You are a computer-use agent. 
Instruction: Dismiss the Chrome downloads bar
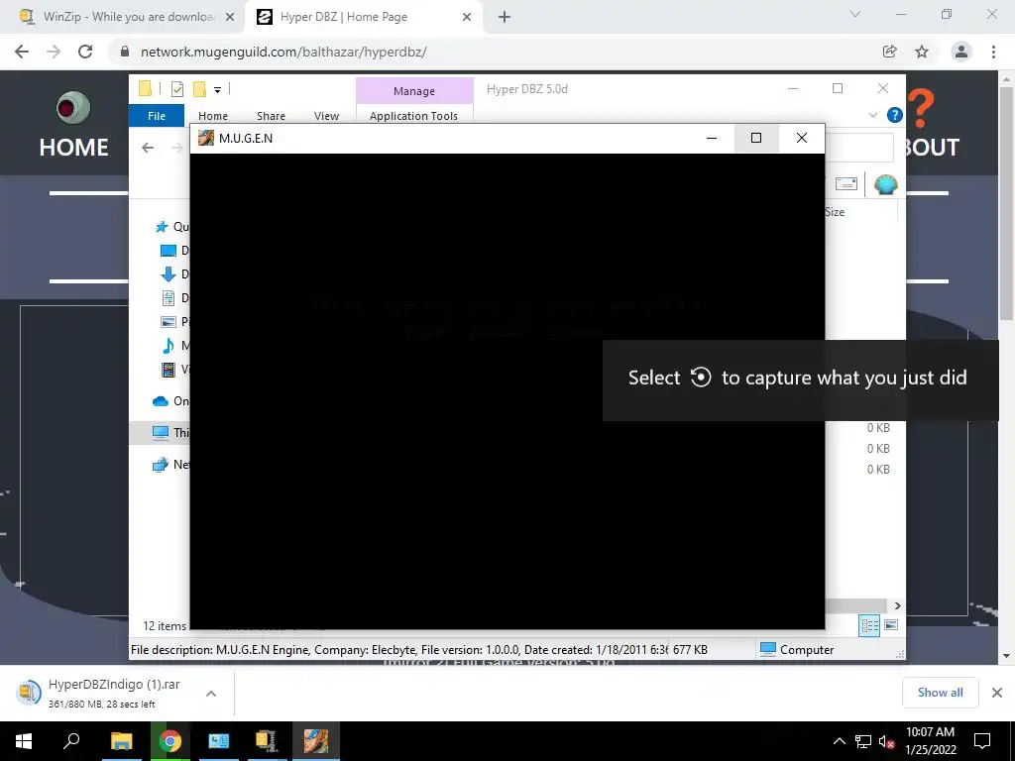pos(997,693)
